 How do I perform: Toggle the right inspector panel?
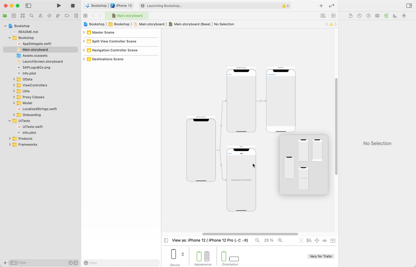tap(409, 6)
